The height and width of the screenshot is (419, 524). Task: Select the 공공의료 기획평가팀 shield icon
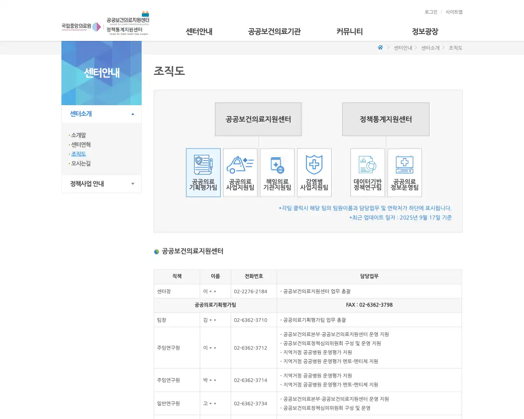tap(203, 172)
